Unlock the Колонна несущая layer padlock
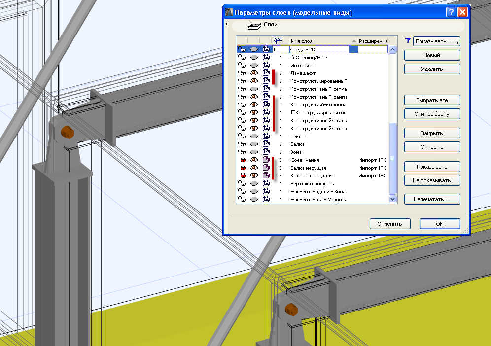This screenshot has width=491, height=346. tap(243, 175)
